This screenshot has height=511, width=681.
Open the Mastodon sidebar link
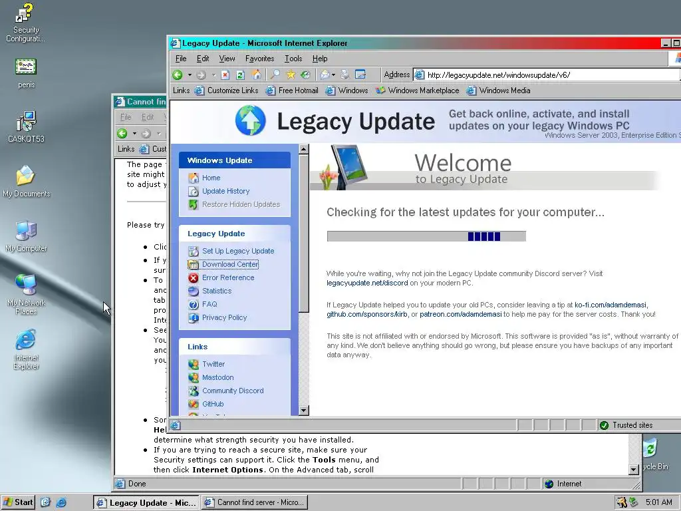tap(217, 378)
